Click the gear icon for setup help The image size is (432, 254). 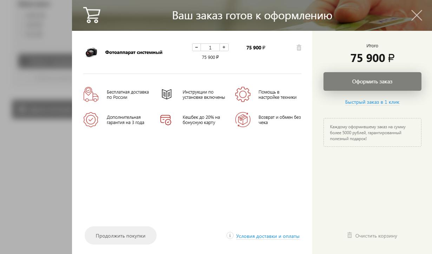coord(243,95)
